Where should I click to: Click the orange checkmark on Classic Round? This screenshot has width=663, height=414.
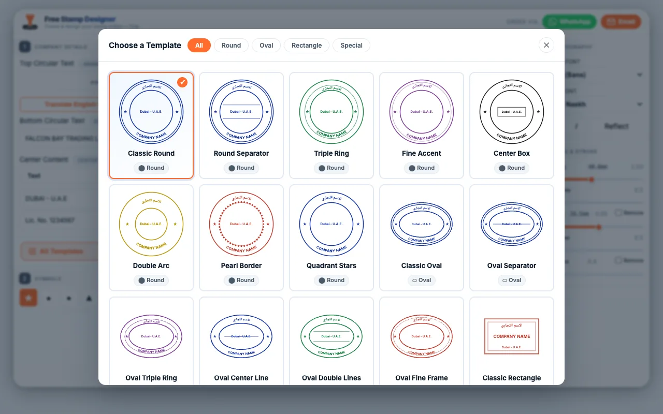[182, 82]
